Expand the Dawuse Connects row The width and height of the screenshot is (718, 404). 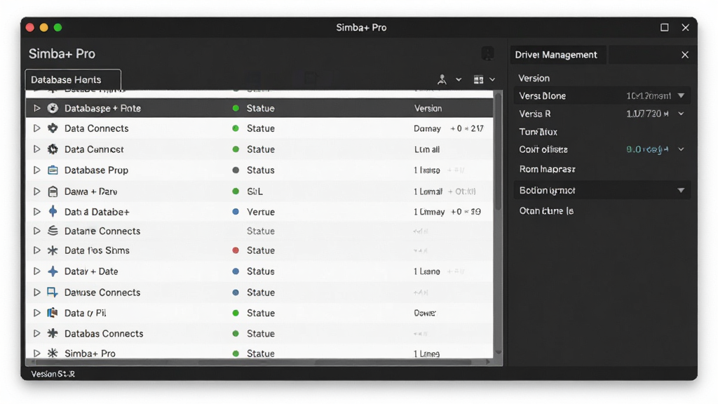(x=36, y=292)
